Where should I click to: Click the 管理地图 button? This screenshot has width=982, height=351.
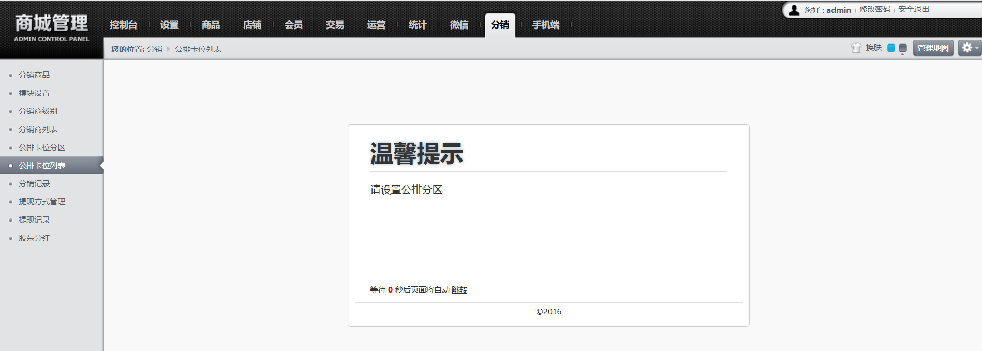tap(933, 48)
